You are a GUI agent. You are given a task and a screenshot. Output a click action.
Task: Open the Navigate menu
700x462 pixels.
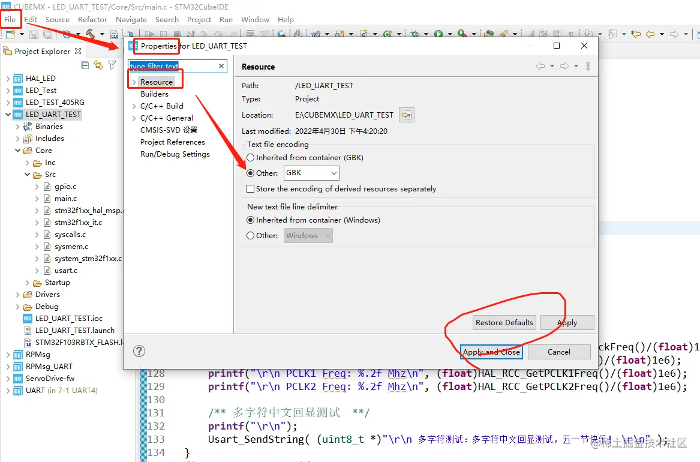[x=131, y=20]
